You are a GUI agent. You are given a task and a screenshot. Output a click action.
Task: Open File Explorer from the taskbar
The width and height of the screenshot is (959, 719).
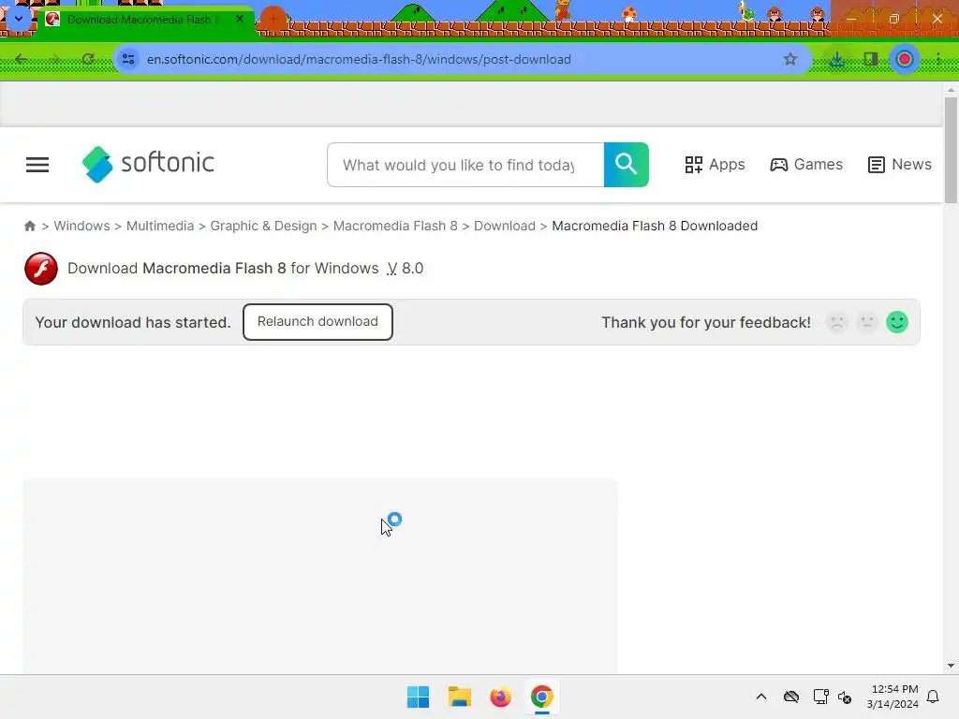pos(459,697)
